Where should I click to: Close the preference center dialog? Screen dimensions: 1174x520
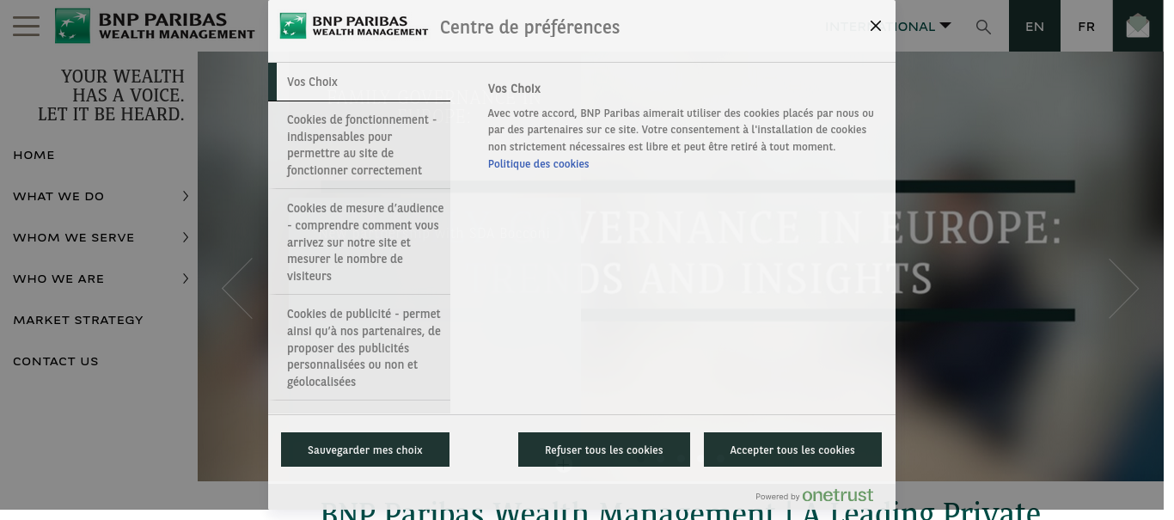click(875, 26)
